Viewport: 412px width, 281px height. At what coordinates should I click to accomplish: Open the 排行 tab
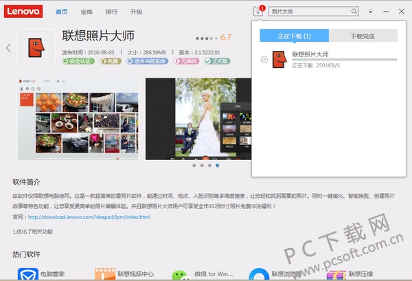point(111,12)
